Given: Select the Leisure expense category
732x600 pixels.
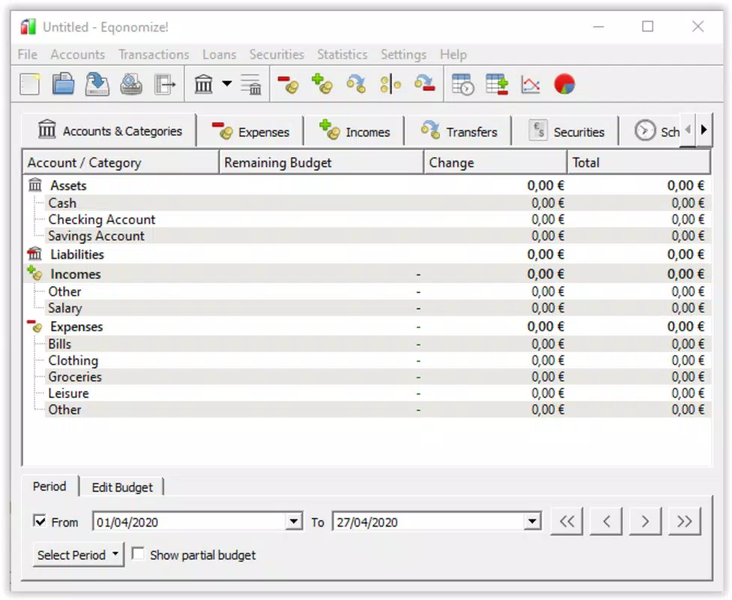Looking at the screenshot, I should point(366,394).
